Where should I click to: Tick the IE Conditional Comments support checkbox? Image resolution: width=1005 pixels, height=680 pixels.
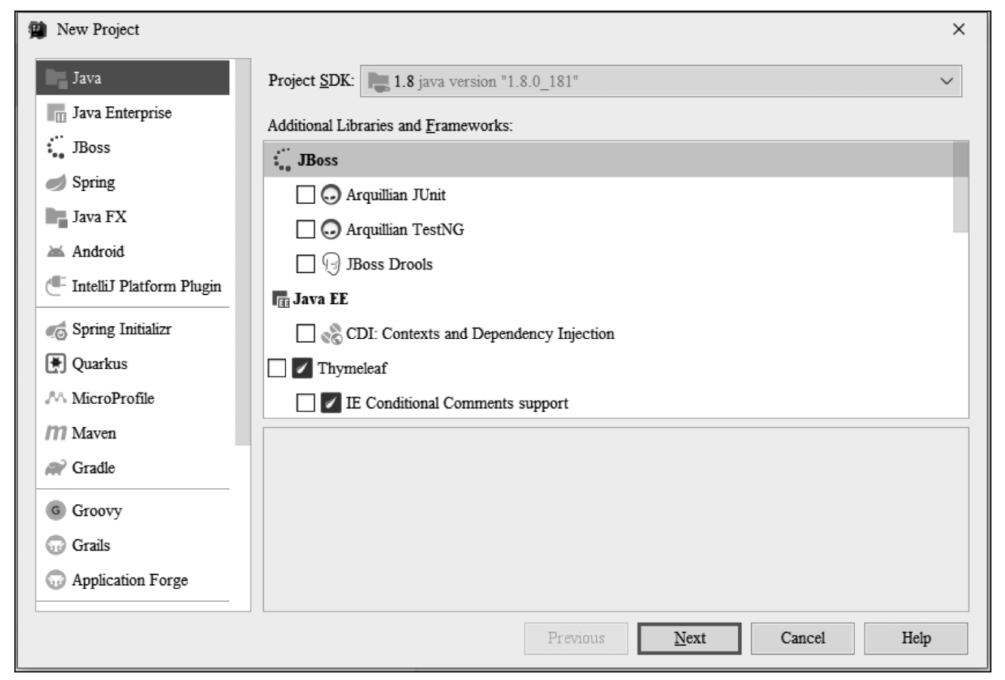click(x=306, y=403)
